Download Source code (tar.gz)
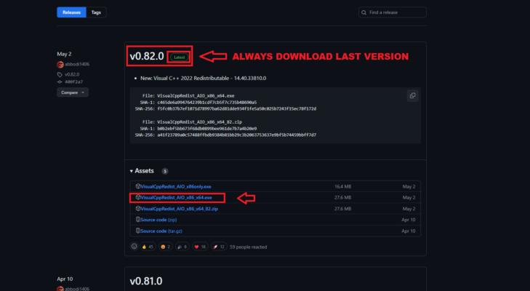530x291 pixels. pyautogui.click(x=159, y=231)
